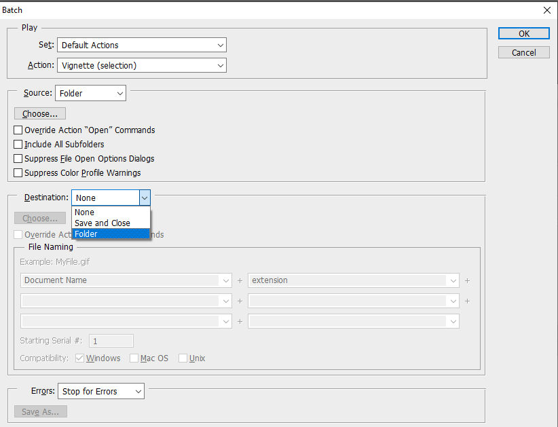Check Suppress Color Profile Warnings
558x427 pixels.
point(18,173)
